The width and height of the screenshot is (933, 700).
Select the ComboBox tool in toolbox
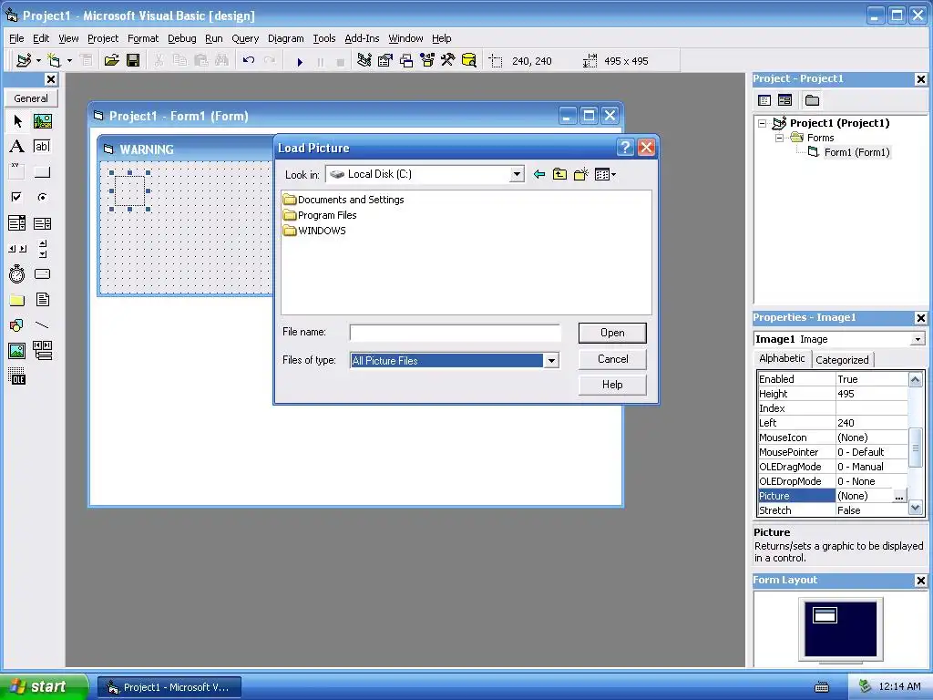(17, 223)
